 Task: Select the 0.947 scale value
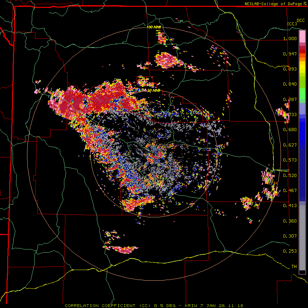[290, 54]
